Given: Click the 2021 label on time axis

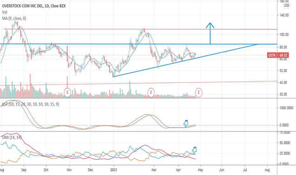Looking at the screenshot, I should pyautogui.click(x=114, y=170).
